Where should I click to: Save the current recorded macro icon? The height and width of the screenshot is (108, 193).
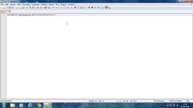click(102, 7)
